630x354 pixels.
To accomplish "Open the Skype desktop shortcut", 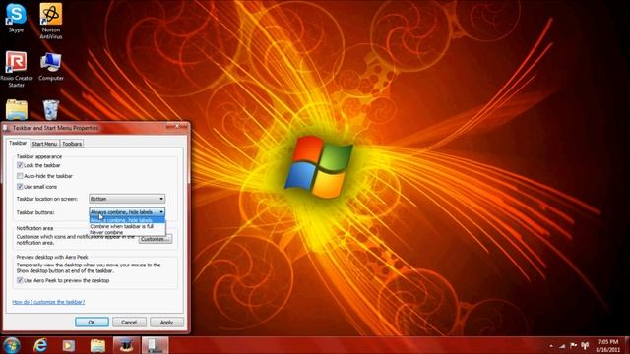I will [x=16, y=18].
